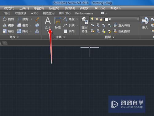154x116 pixels.
Task: Click the Erase pencil icon
Action: pyautogui.click(x=37, y=19)
